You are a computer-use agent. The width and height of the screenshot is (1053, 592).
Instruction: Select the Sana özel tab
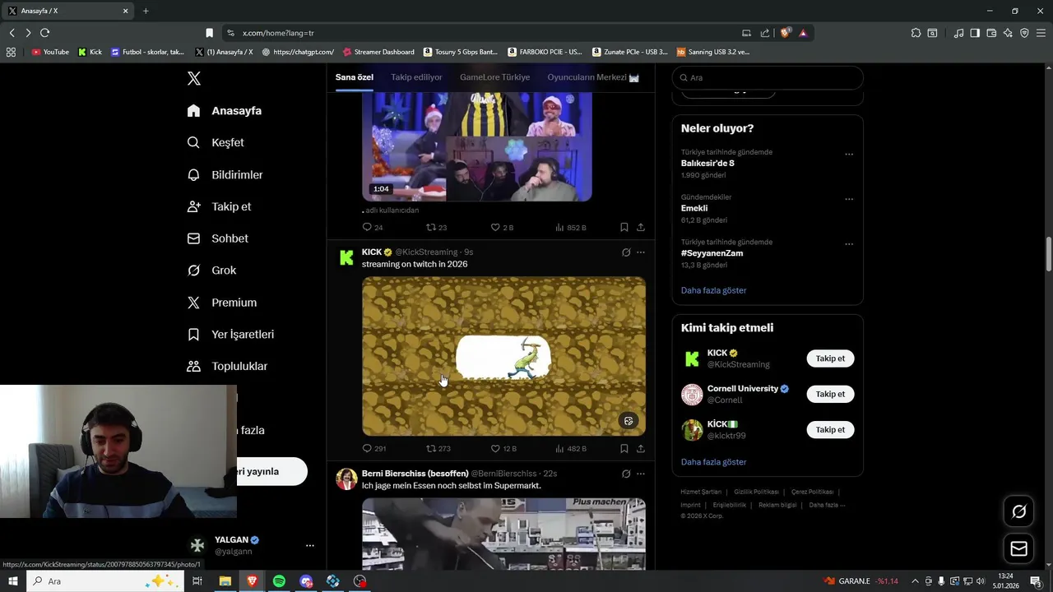pyautogui.click(x=354, y=77)
